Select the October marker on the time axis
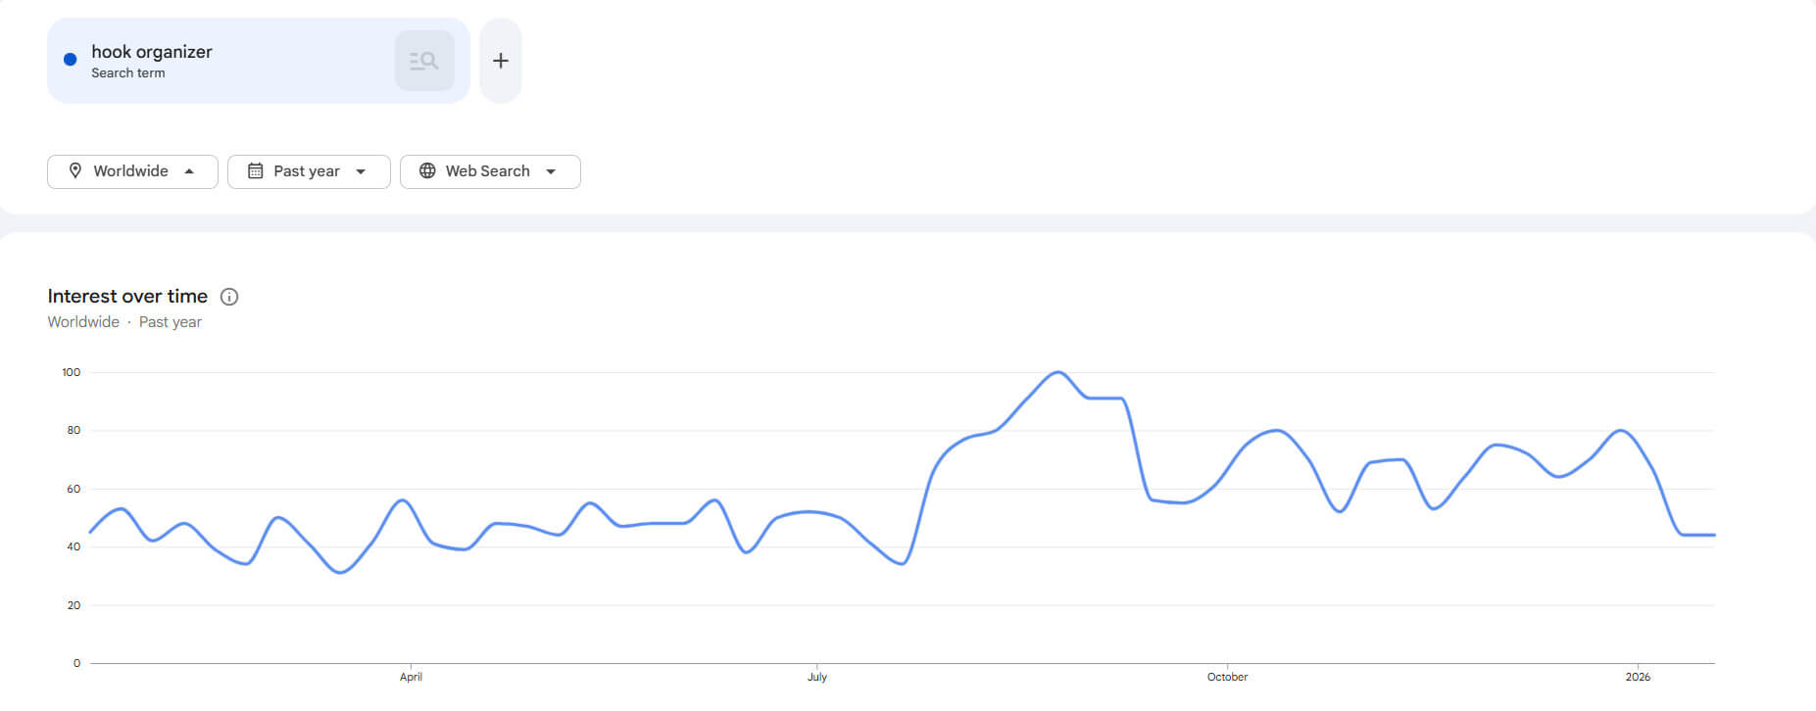 tap(1227, 677)
